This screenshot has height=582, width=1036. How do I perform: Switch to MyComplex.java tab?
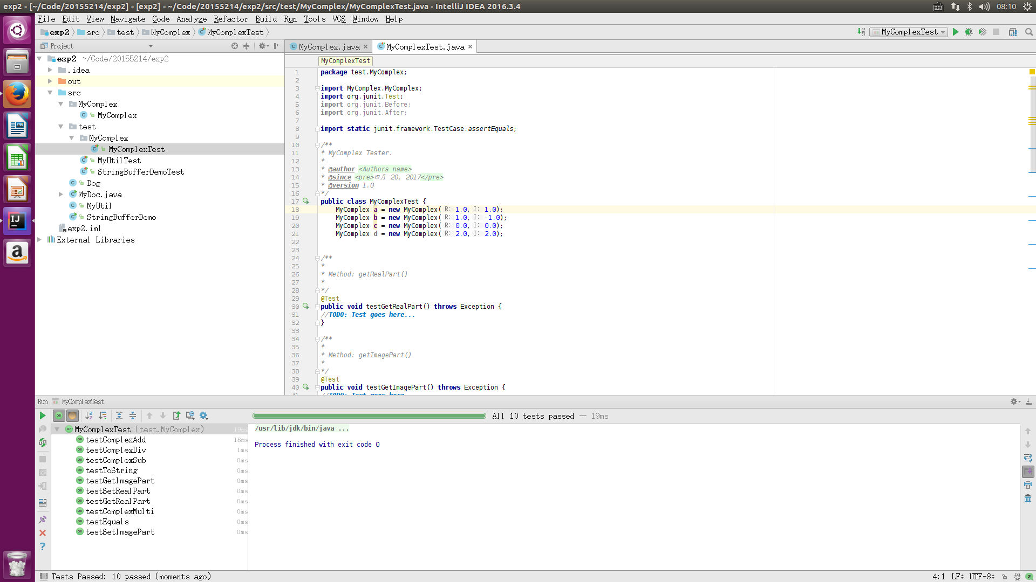point(329,47)
